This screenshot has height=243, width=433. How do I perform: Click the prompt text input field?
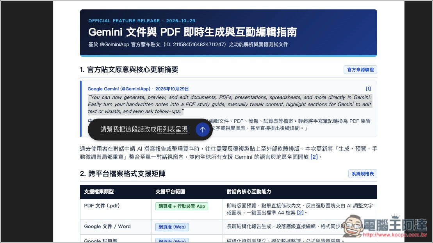pos(144,129)
